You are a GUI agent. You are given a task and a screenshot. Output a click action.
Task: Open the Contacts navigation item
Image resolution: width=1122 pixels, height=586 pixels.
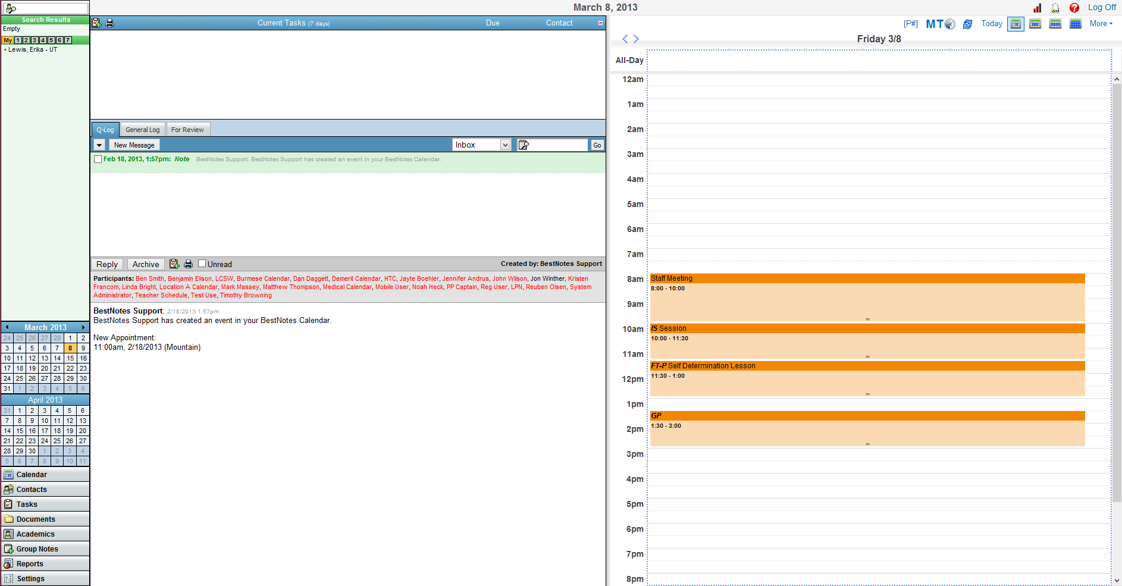pyautogui.click(x=45, y=490)
